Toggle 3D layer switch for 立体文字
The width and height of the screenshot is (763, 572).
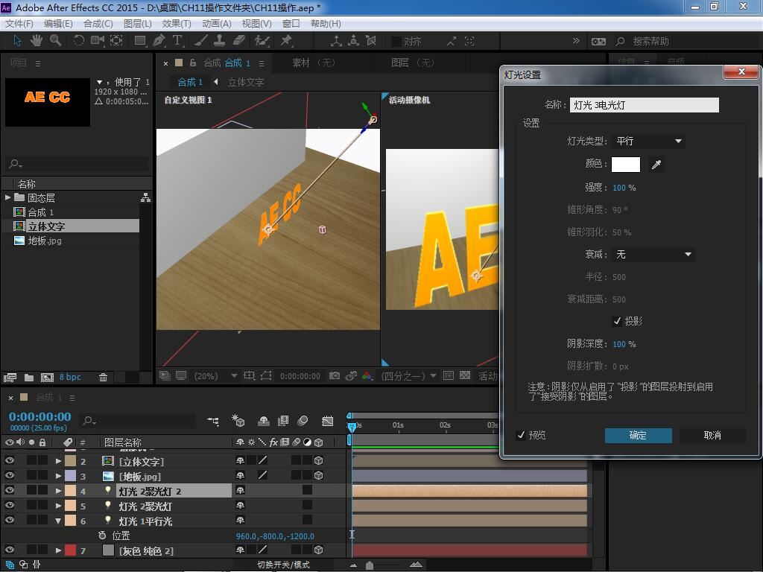click(319, 460)
